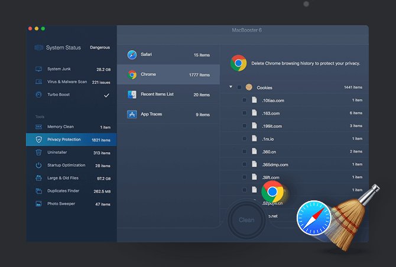The image size is (396, 267).
Task: Click the file icon beside .3lift.com
Action: point(254,177)
